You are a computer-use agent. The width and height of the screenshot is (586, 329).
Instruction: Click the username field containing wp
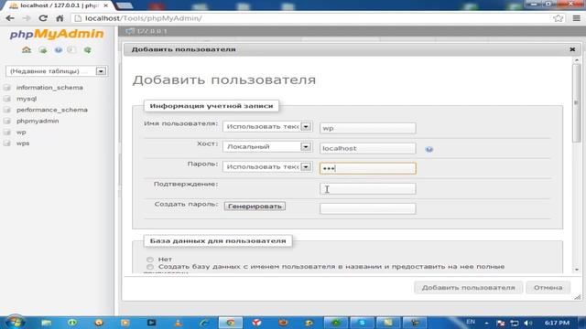(x=368, y=128)
